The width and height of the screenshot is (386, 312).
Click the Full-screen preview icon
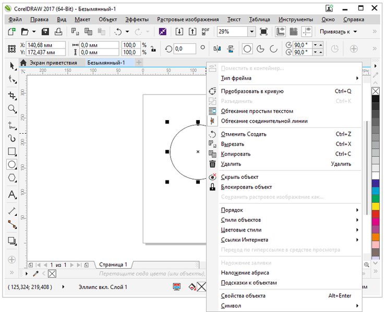click(263, 32)
